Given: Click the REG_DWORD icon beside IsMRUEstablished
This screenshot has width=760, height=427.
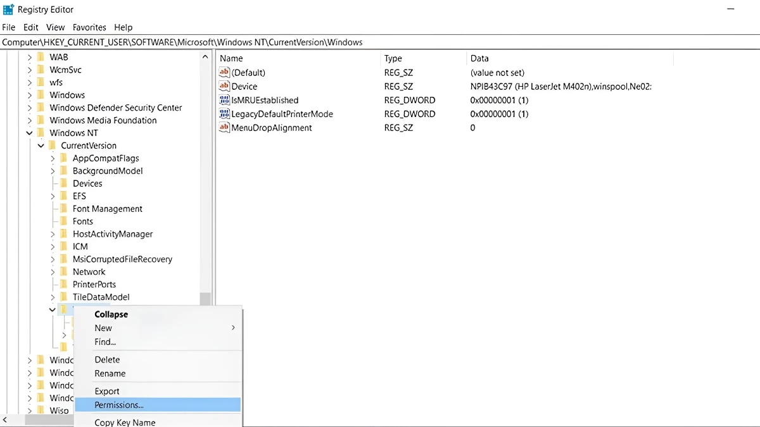Looking at the screenshot, I should click(224, 100).
